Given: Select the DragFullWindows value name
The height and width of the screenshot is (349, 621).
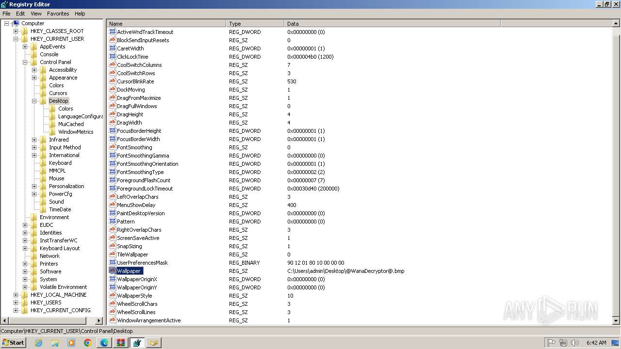Looking at the screenshot, I should click(x=137, y=106).
